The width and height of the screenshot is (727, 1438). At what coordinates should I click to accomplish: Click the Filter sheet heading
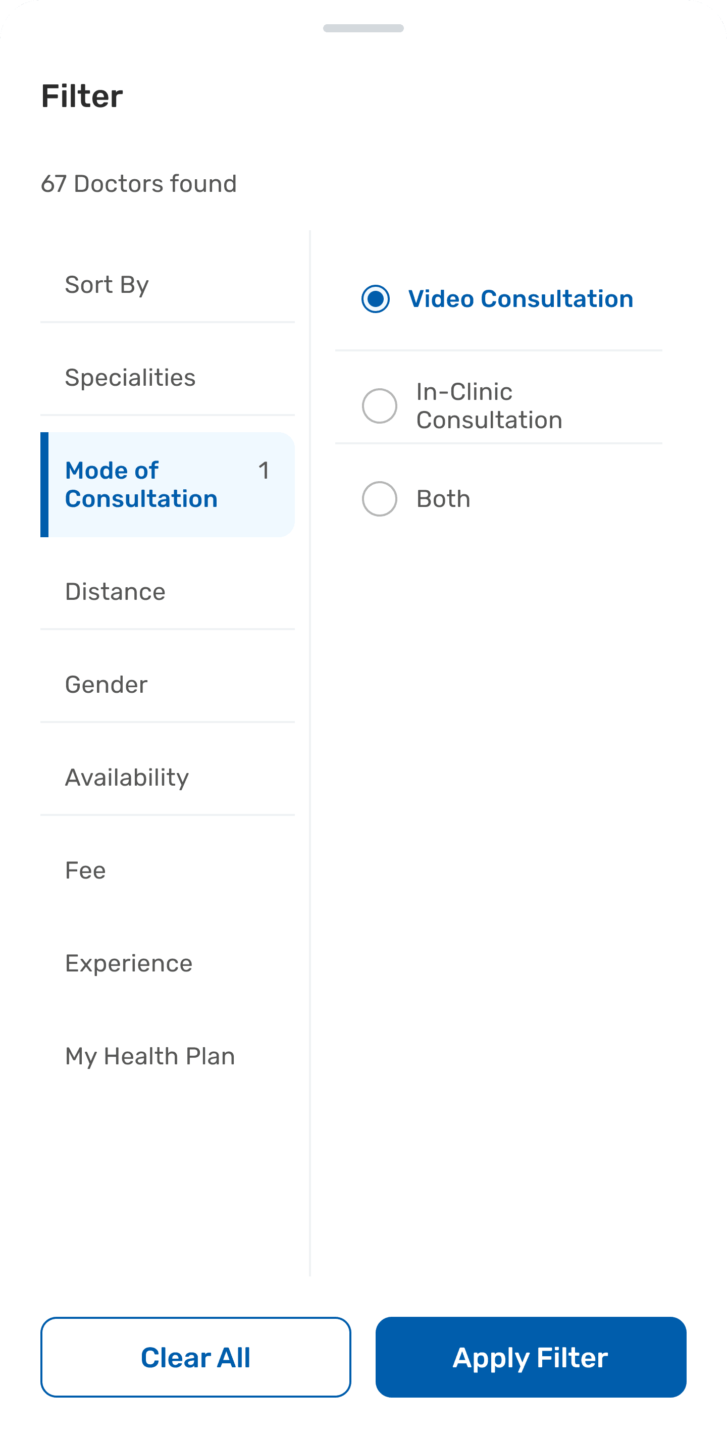tap(82, 96)
